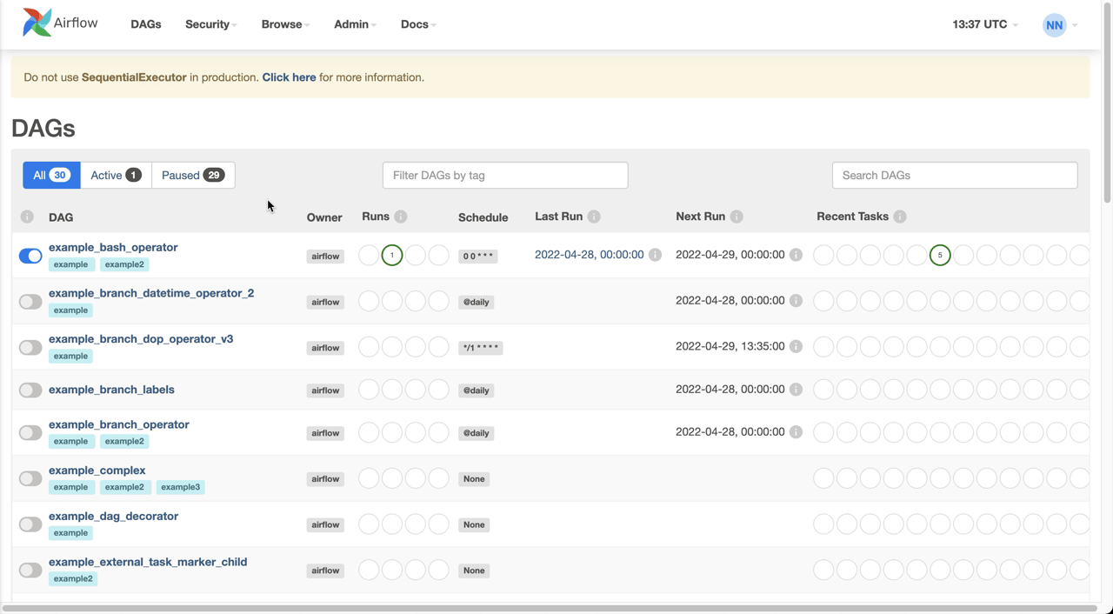Select the Paused 29 filter tab
This screenshot has height=614, width=1113.
point(193,175)
